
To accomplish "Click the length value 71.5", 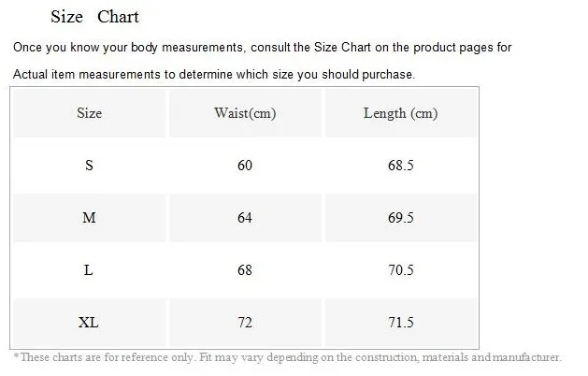I will 401,323.
